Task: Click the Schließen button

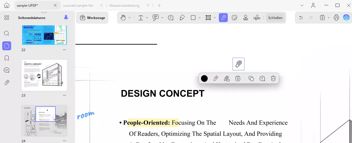Action: point(275,18)
